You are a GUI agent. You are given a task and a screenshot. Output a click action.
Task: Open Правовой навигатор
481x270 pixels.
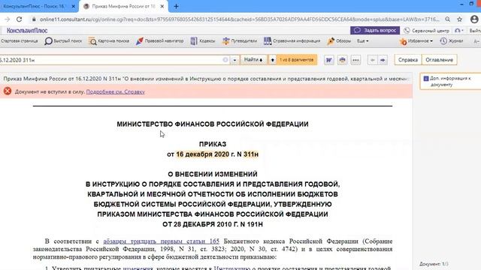click(160, 41)
